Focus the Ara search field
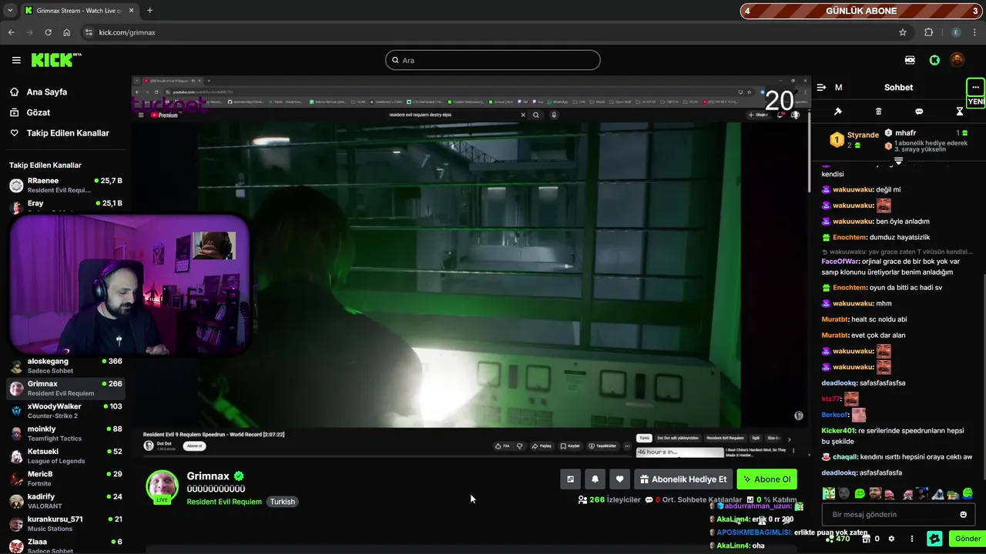986x554 pixels. [493, 60]
